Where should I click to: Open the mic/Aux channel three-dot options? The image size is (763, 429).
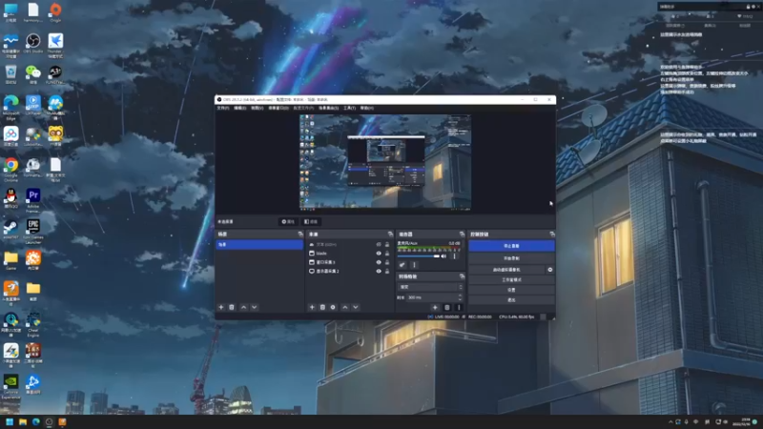(x=455, y=256)
